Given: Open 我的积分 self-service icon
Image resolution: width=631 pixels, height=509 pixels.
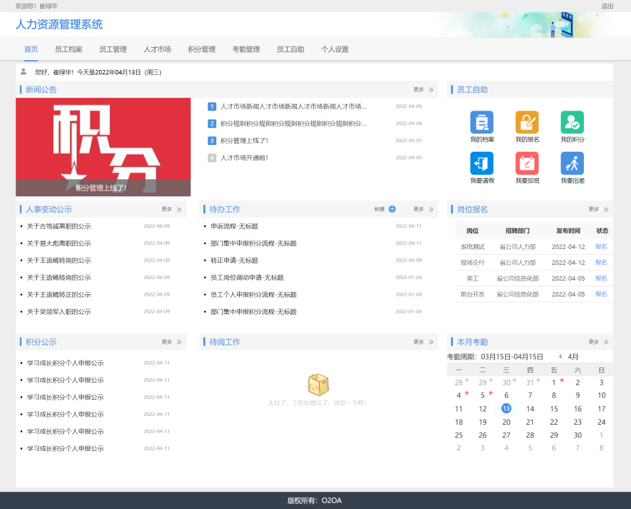Looking at the screenshot, I should (x=572, y=123).
